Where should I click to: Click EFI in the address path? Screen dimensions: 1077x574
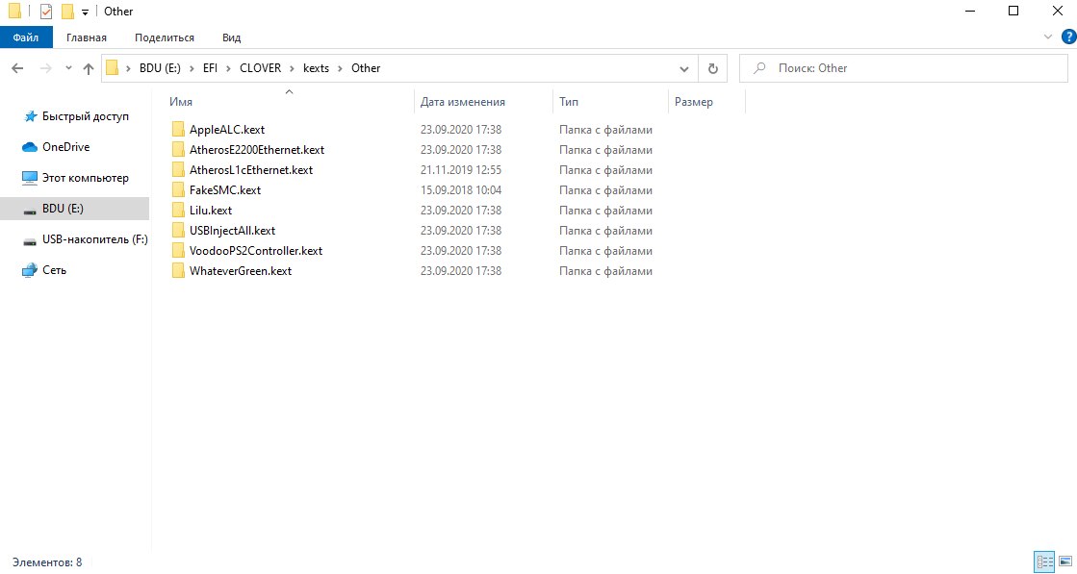tap(210, 68)
